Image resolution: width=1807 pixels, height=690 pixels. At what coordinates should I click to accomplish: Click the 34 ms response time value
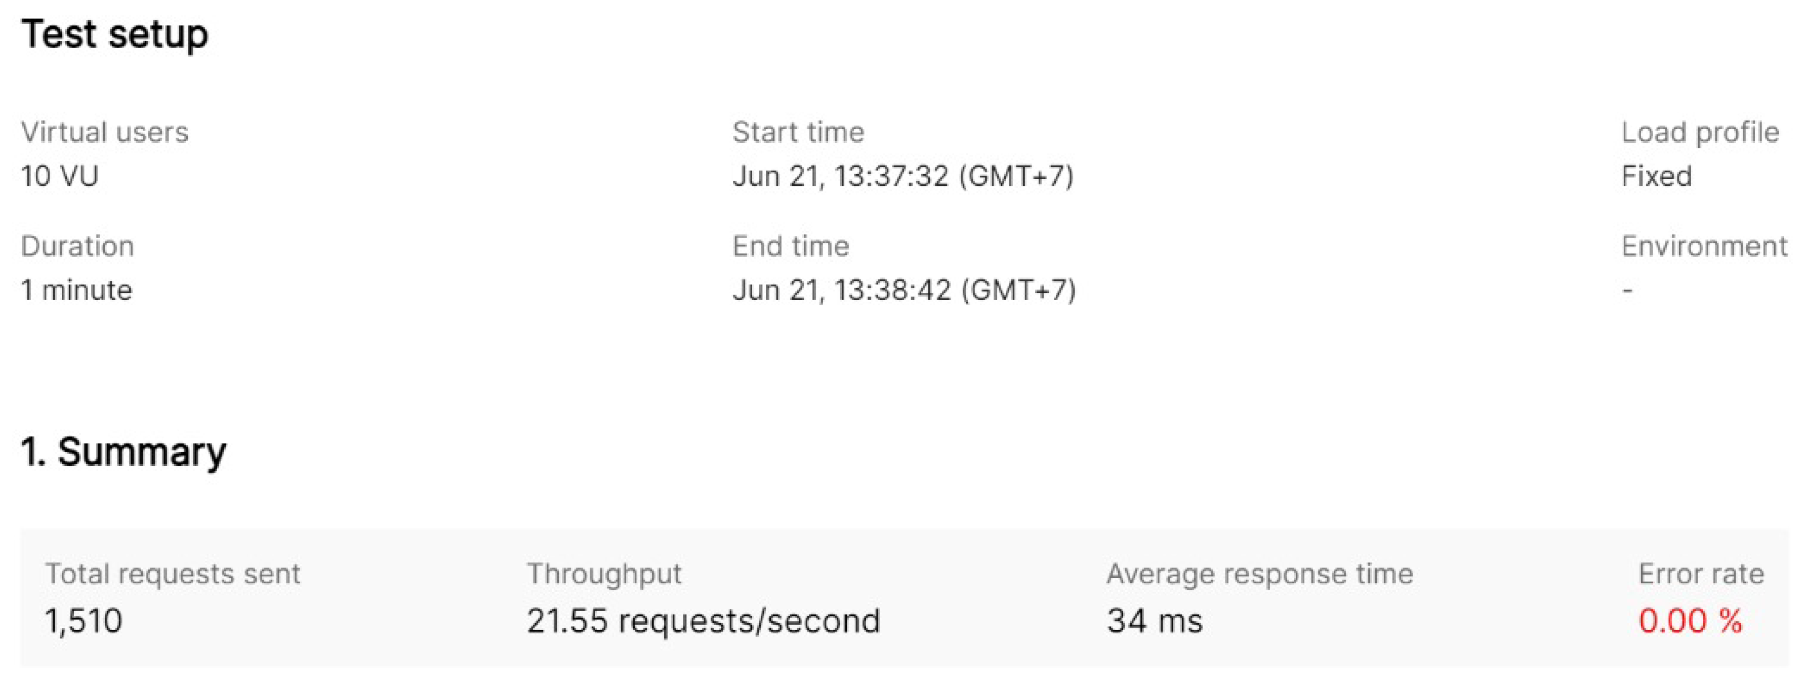click(1155, 621)
